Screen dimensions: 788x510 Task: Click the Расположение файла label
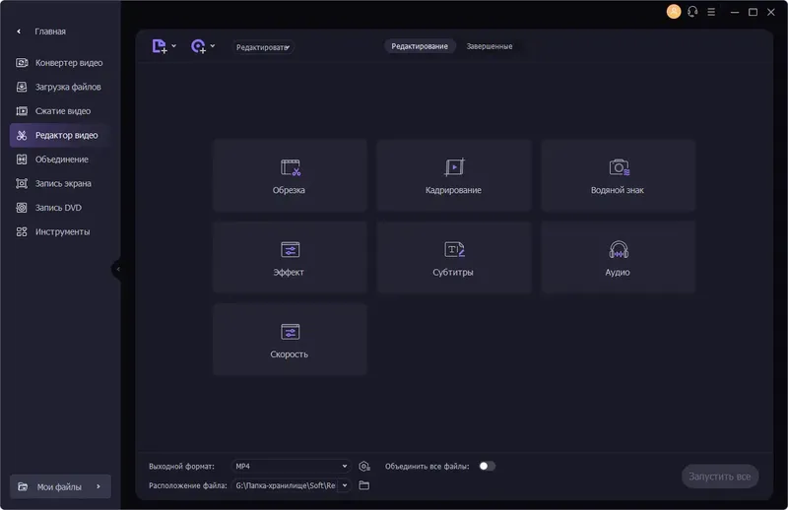(188, 485)
